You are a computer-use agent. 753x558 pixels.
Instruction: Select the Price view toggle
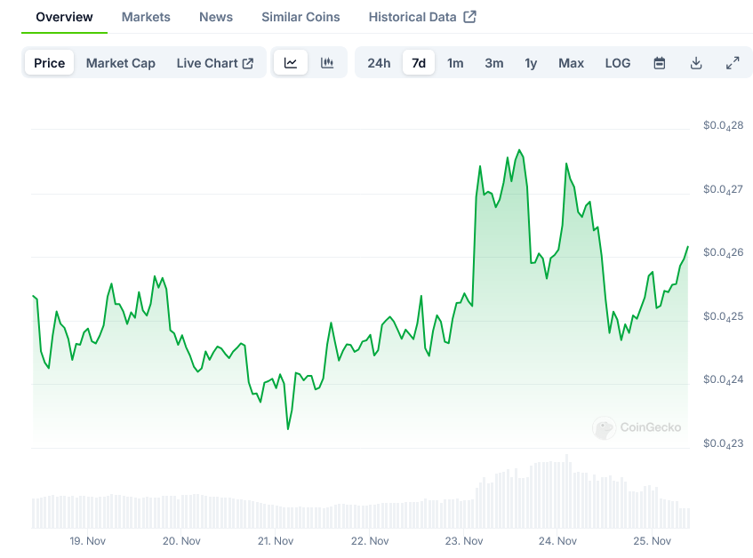50,63
